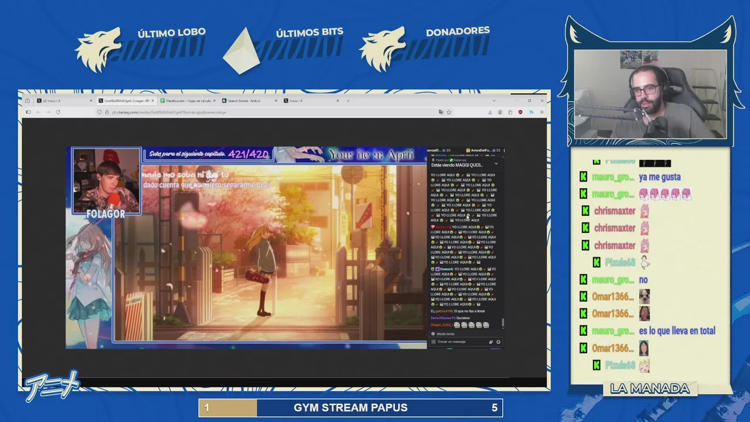Show site info via the padlock icon
Screen dimensions: 750x422
pos(107,112)
